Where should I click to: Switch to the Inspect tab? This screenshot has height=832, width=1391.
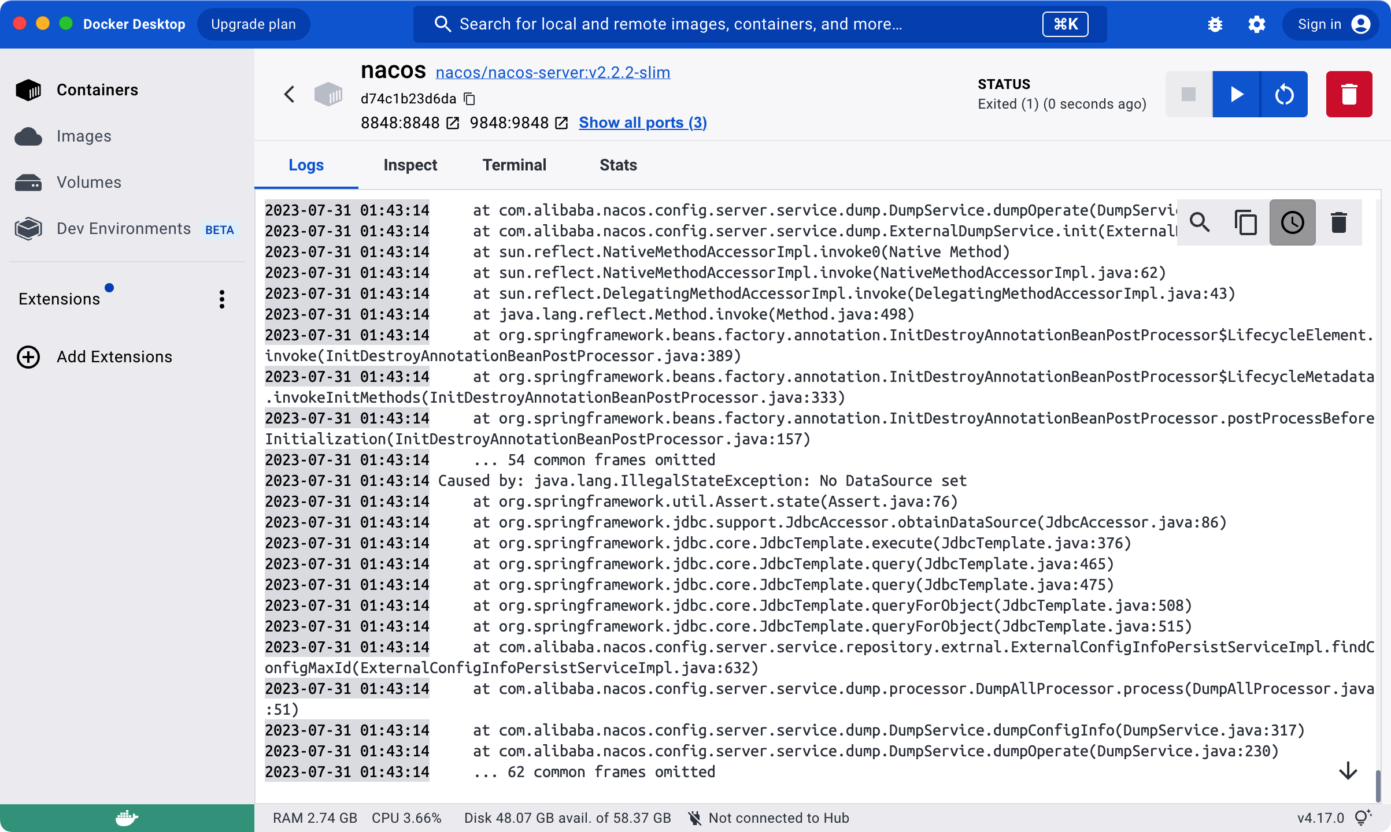click(x=409, y=165)
